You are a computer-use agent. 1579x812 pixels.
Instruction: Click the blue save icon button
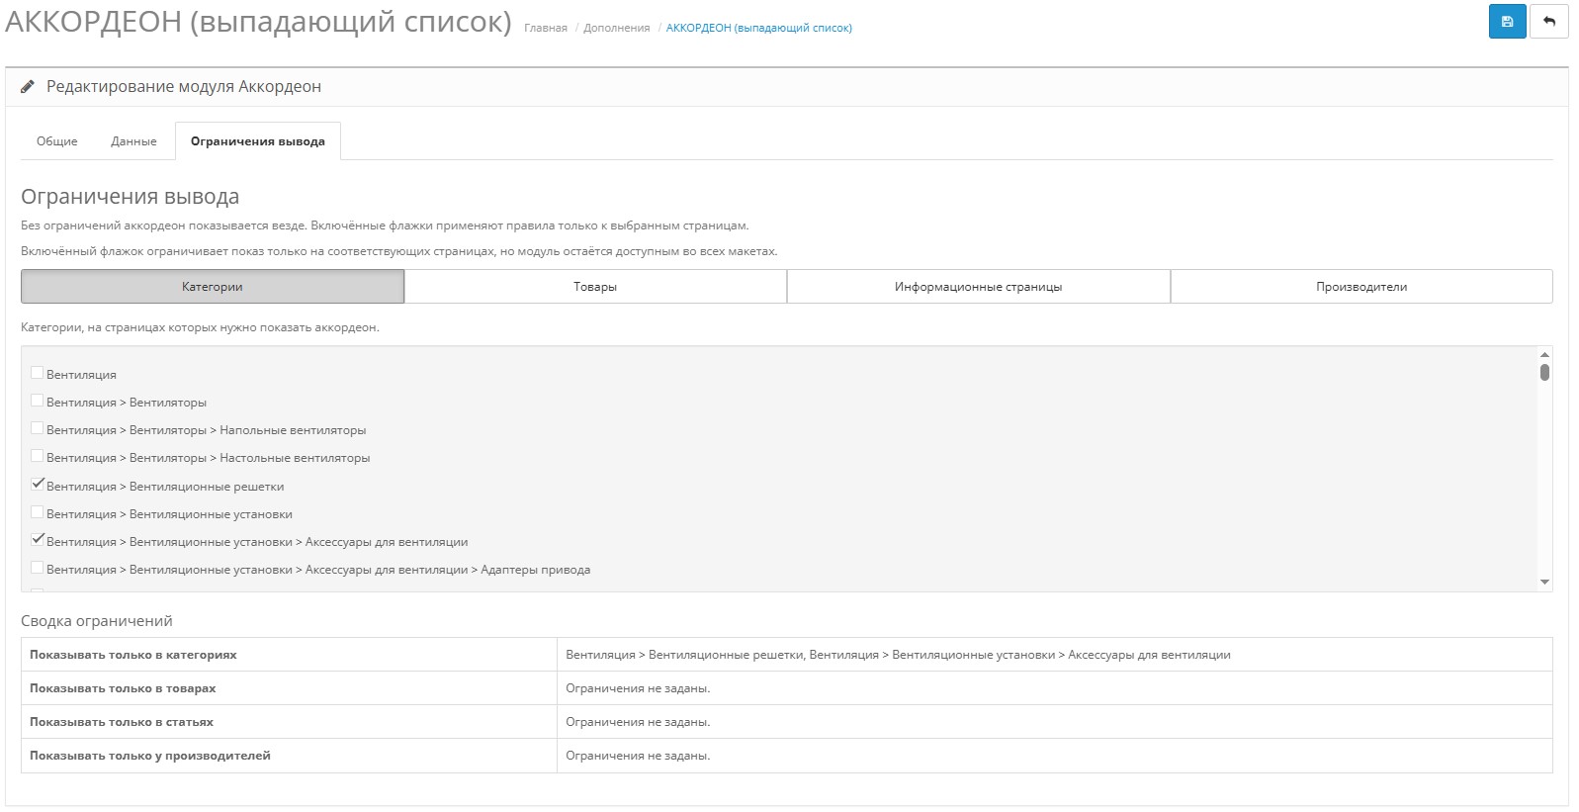1507,22
